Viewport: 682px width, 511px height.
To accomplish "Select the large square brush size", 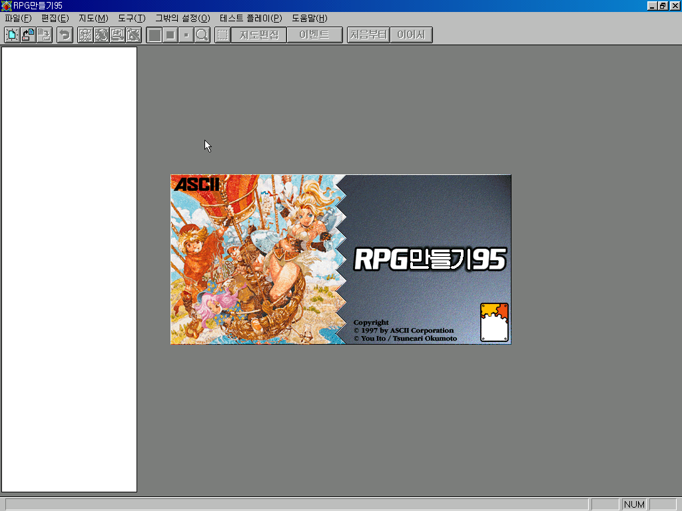I will pyautogui.click(x=154, y=35).
